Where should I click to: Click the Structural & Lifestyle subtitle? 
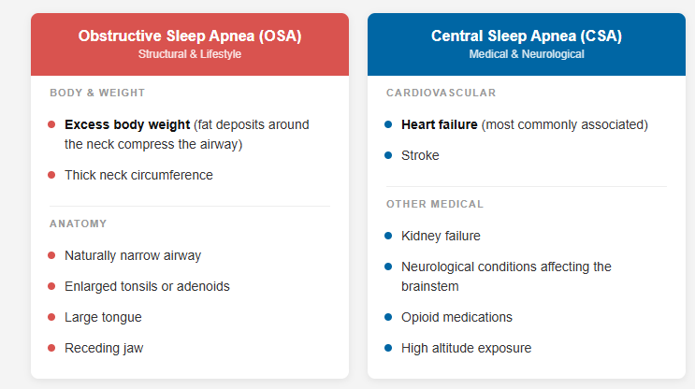(x=189, y=54)
